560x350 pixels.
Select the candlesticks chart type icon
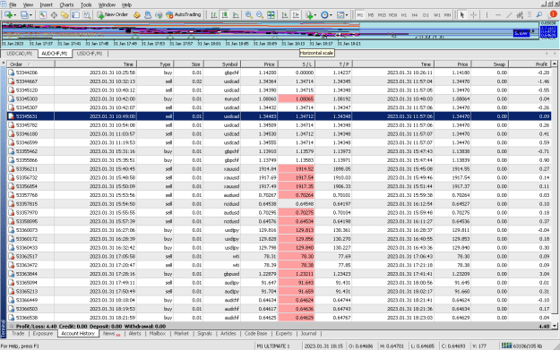(225, 14)
